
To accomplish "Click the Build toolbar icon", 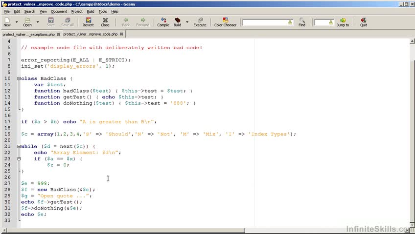I will point(177,22).
